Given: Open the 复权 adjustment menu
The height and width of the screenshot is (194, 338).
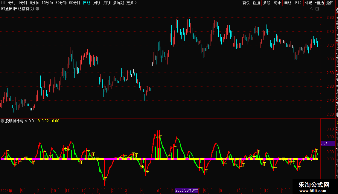Looking at the screenshot, I should coord(246,3).
